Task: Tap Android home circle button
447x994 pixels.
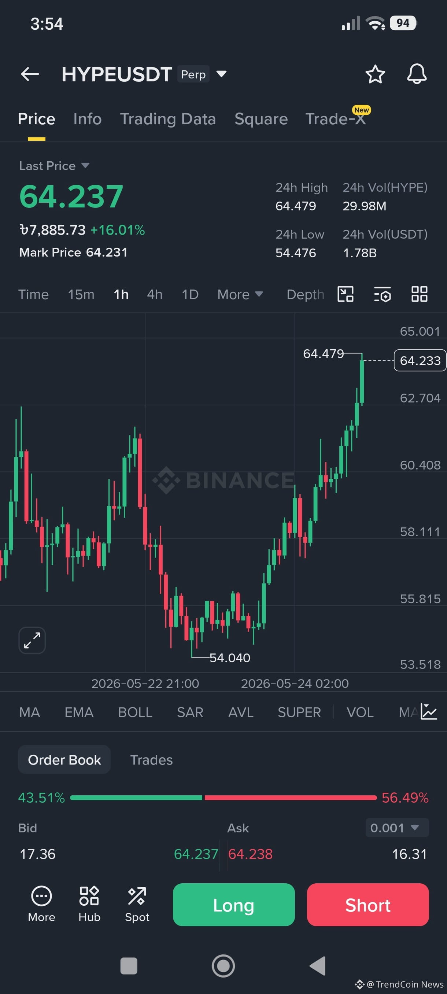Action: (223, 966)
